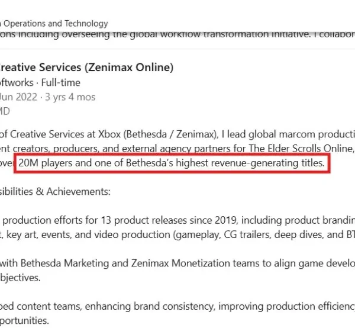Click the "3 yrs 4 mos" duration text
This screenshot has width=355, height=328.
(x=70, y=97)
